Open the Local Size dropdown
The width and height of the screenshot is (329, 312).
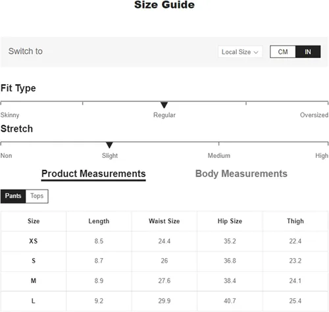point(240,52)
